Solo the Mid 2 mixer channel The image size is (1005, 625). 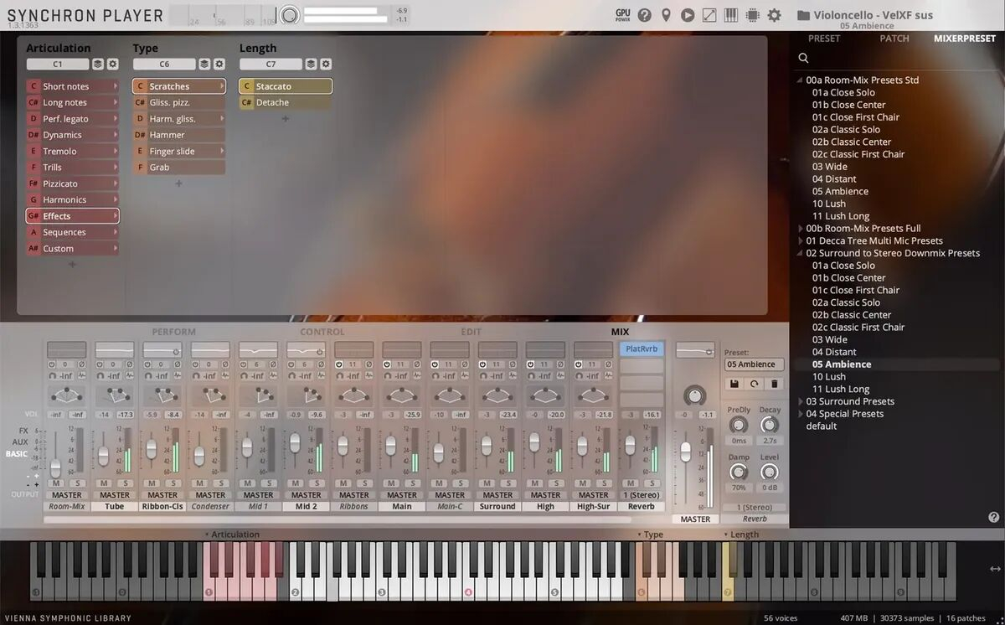click(316, 483)
